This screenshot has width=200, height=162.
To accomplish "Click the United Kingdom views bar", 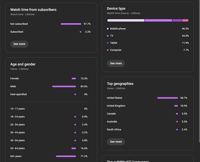I will (x=176, y=106).
